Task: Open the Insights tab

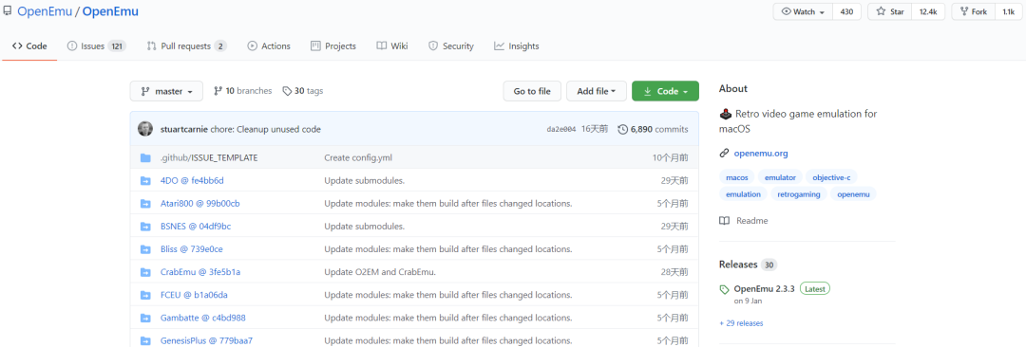Action: tap(516, 46)
